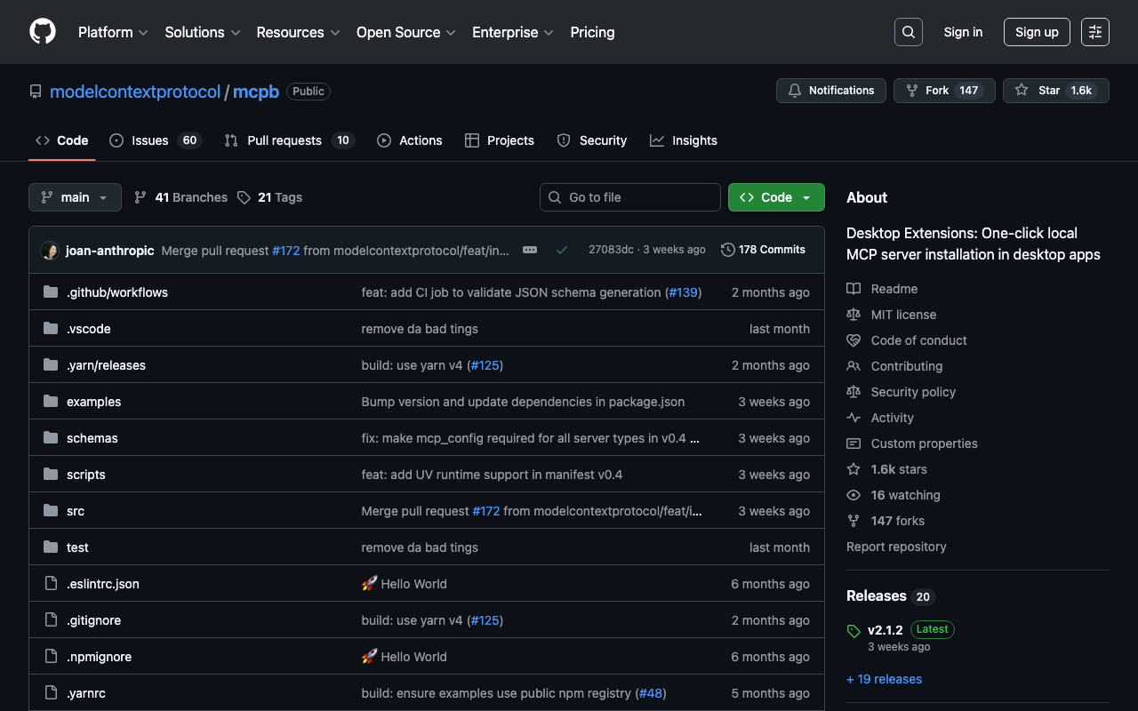Expand the commit message ellipsis icon

pos(530,251)
